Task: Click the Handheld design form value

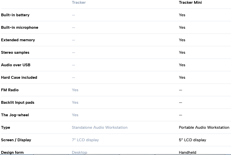Action: pos(188,152)
